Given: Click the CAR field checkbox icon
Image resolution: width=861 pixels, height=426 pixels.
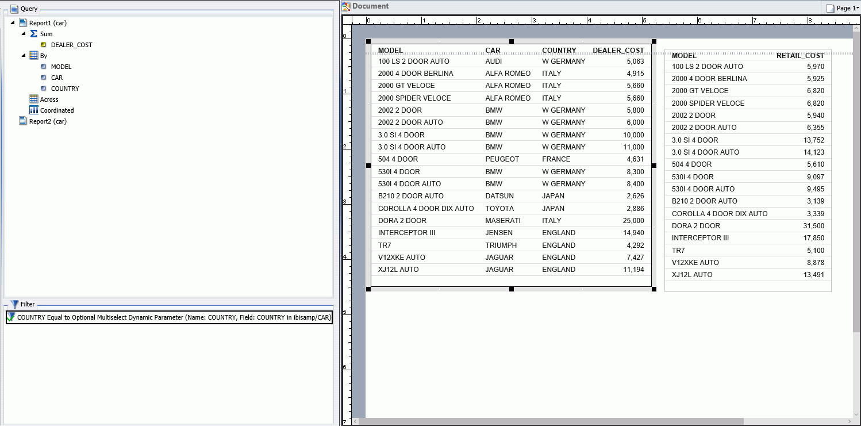Looking at the screenshot, I should (x=43, y=77).
